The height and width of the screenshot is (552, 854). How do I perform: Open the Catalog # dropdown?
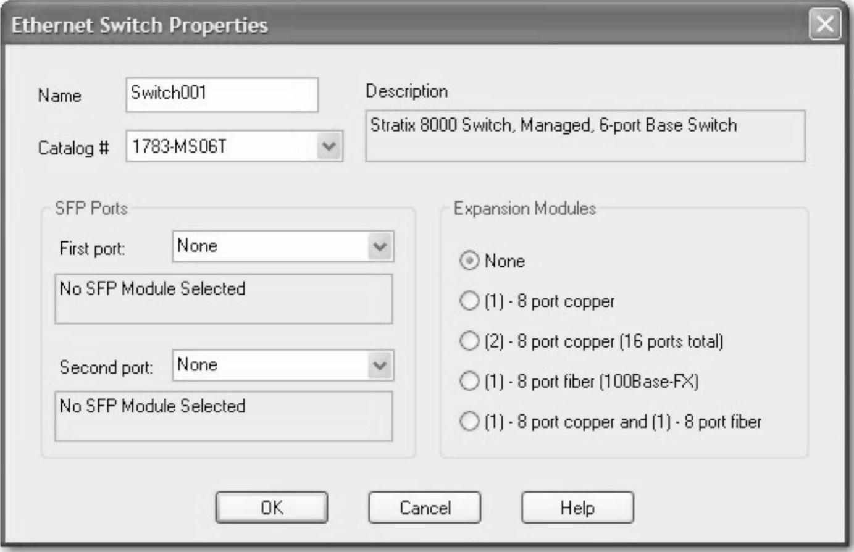point(330,146)
